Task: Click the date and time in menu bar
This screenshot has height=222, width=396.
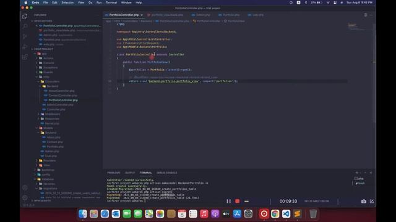Action: pos(359,2)
